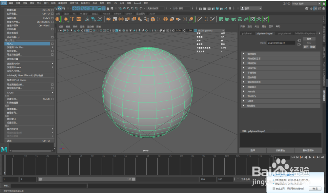Click the 选择 button at panel bottom
Image resolution: width=328 pixels, height=193 pixels.
tap(253, 150)
